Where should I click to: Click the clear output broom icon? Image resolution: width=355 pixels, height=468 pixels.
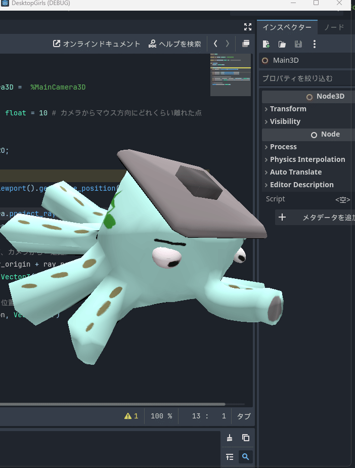click(x=230, y=438)
